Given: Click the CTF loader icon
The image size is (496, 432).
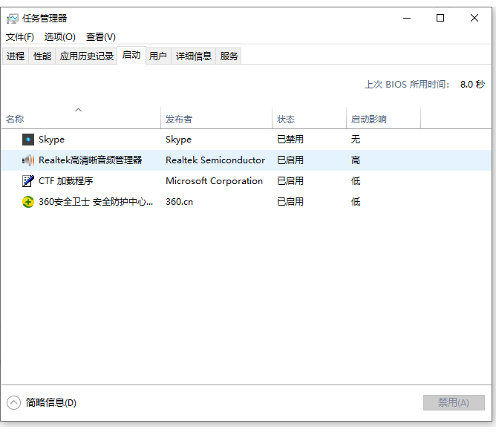Looking at the screenshot, I should pyautogui.click(x=28, y=181).
